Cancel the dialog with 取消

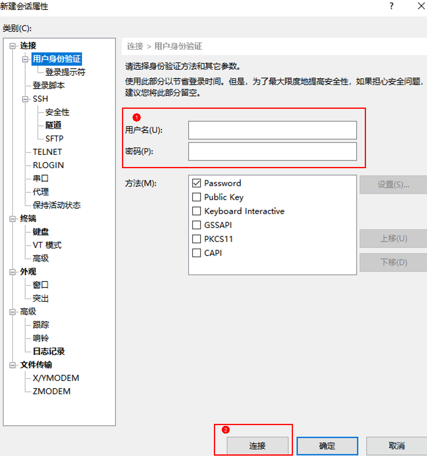(x=396, y=446)
